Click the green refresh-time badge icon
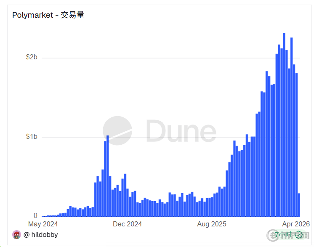This screenshot has height=247, width=314. coord(299,235)
